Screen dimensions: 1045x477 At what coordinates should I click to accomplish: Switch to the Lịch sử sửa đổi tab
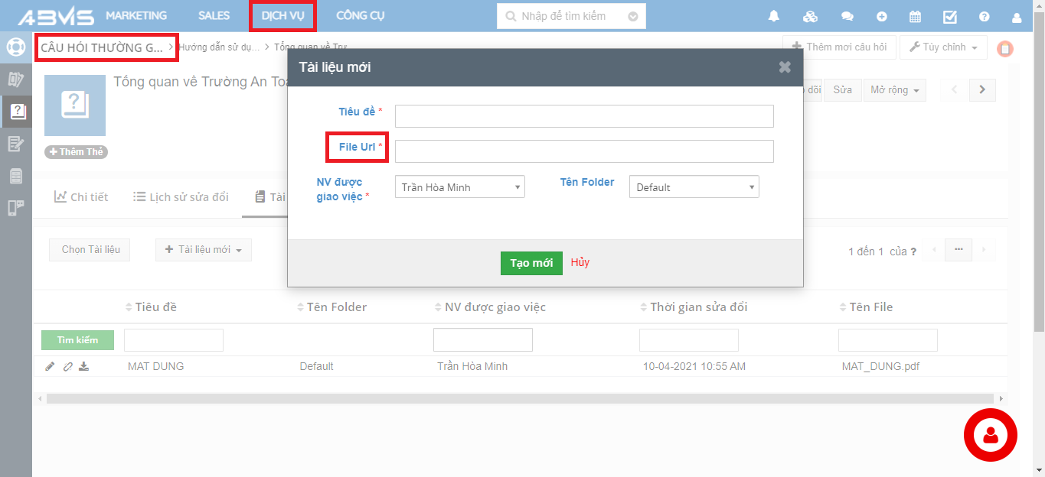pos(181,197)
